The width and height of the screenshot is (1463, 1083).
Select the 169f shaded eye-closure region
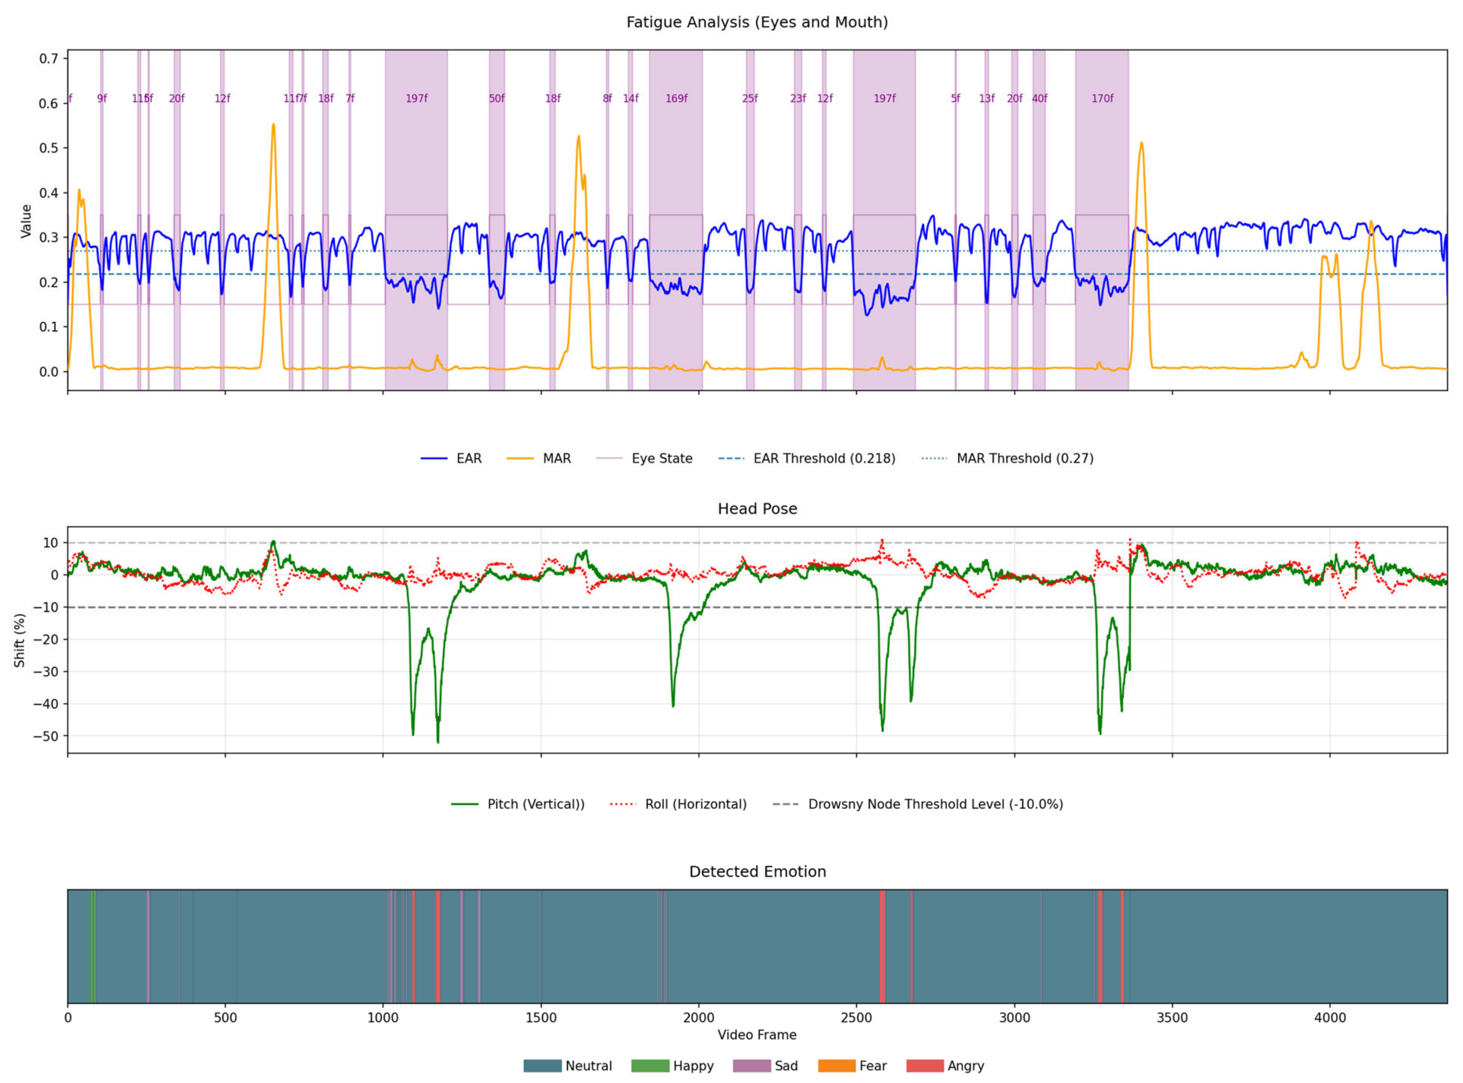click(676, 220)
